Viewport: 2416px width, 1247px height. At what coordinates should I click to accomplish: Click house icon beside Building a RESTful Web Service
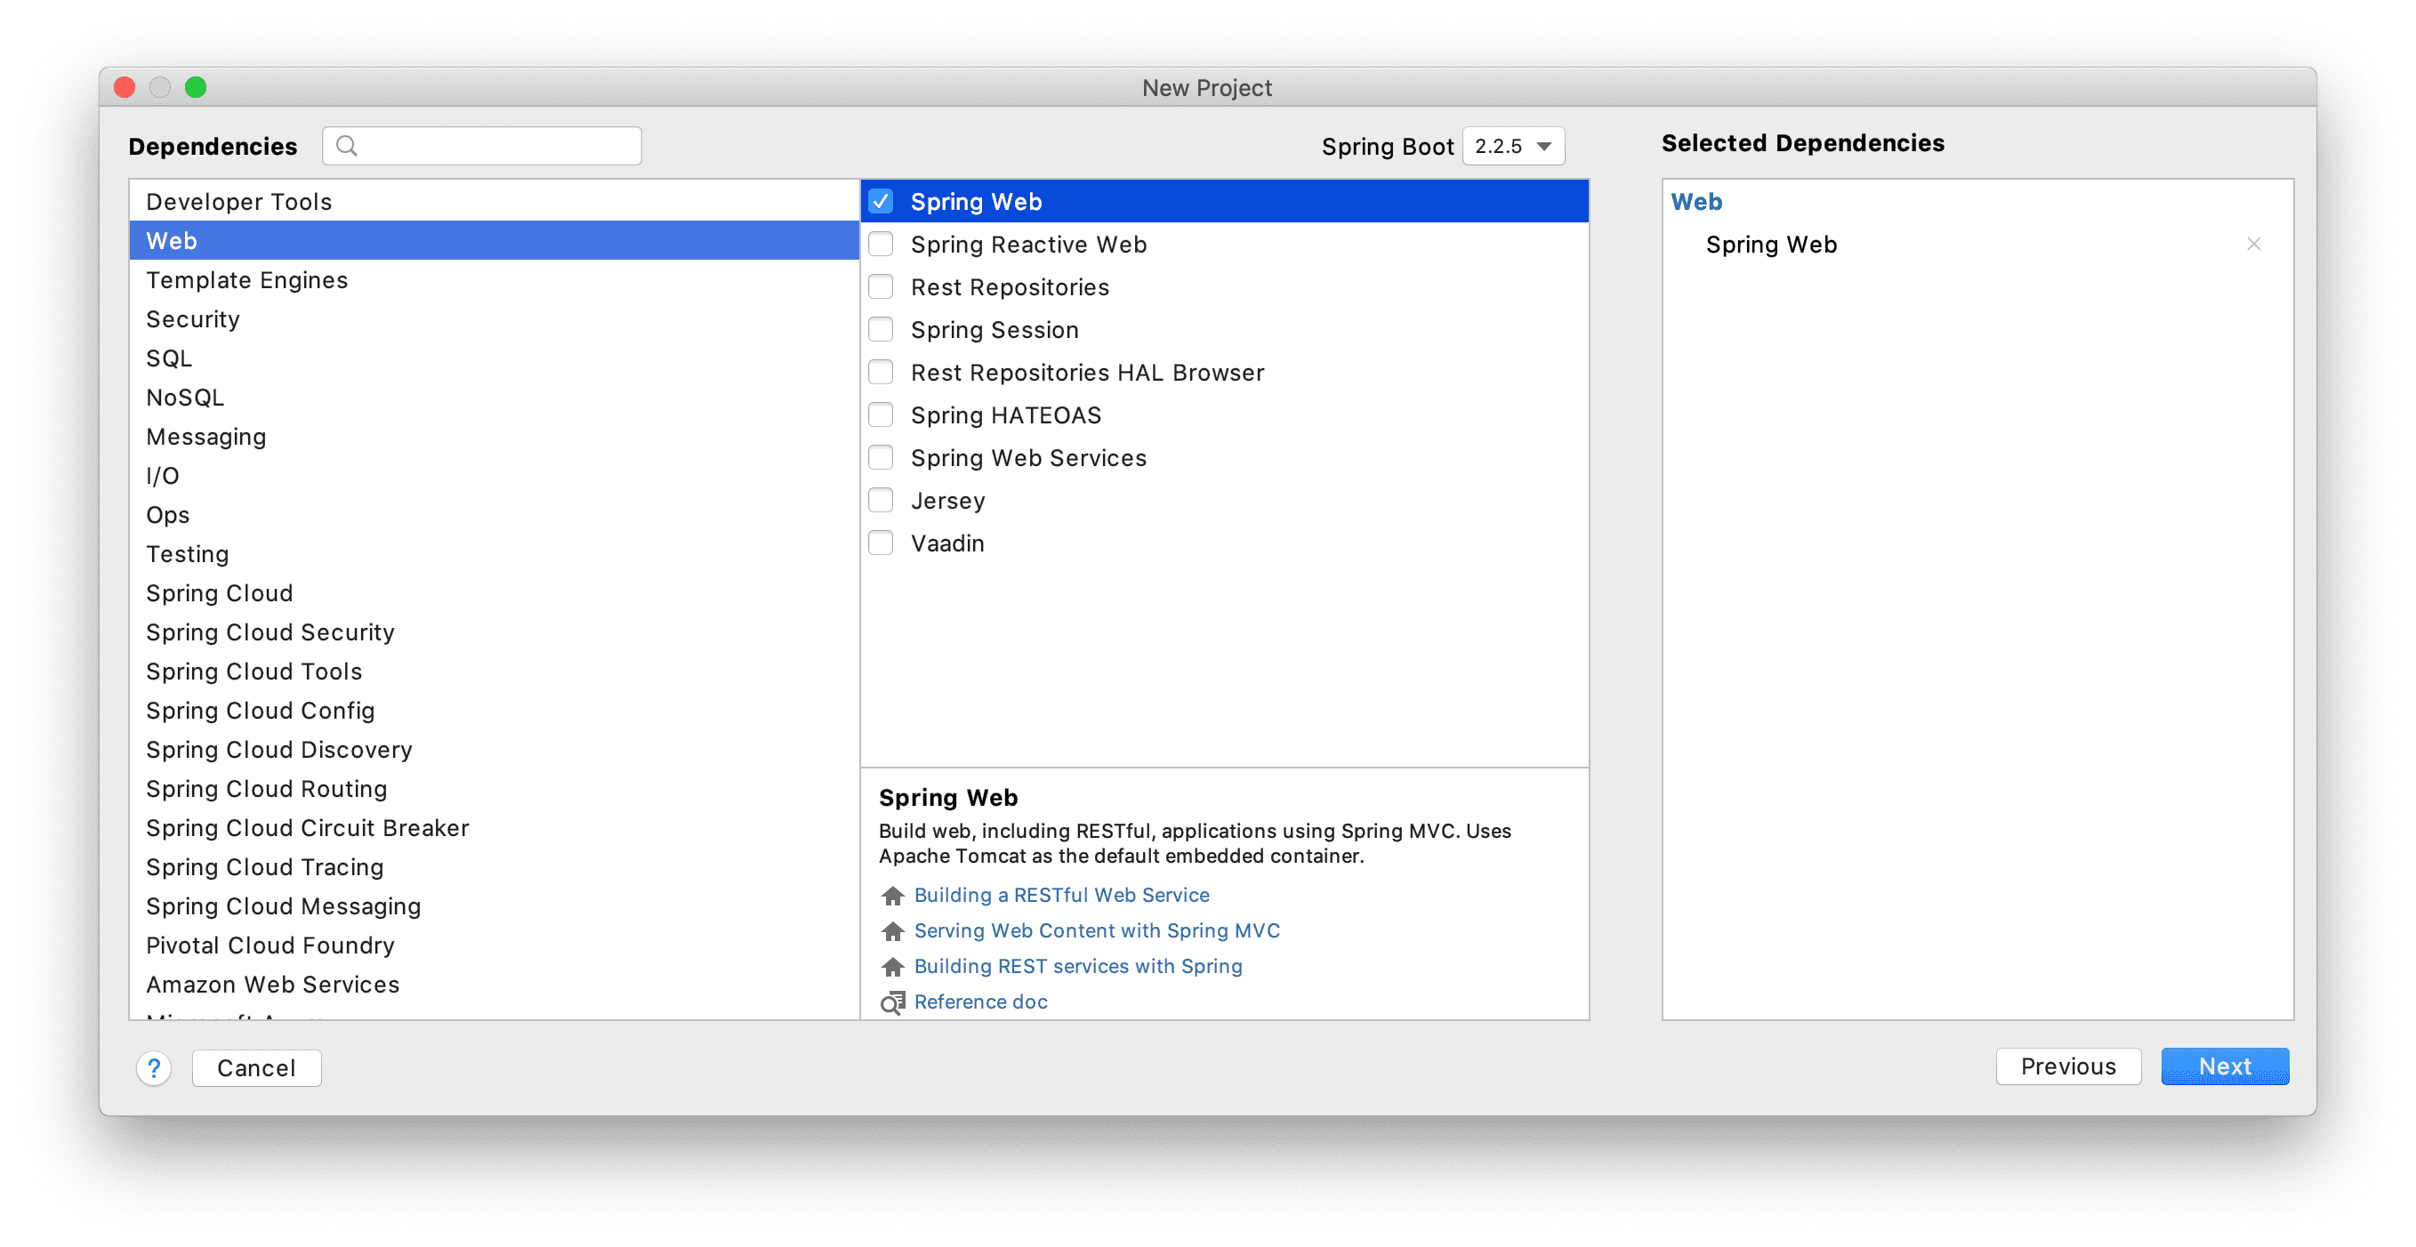893,896
